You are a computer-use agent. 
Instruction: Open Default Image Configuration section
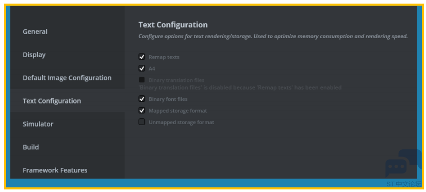tap(67, 78)
